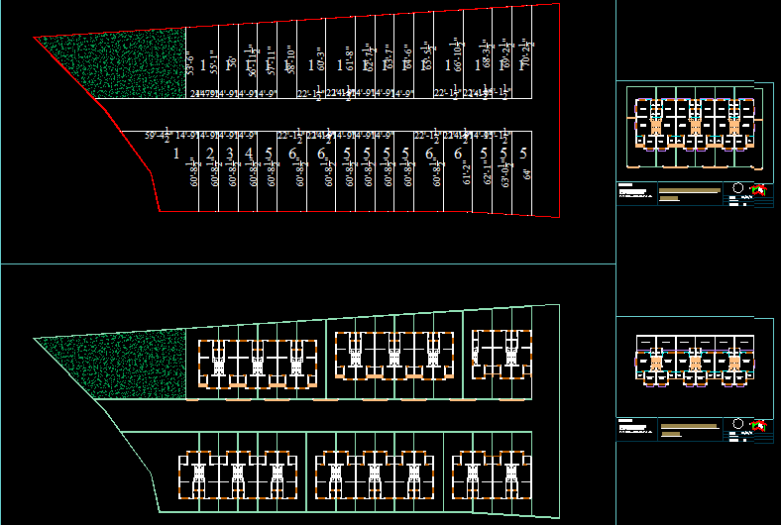Click the north arrow in the lower sheet title block
This screenshot has height=525, width=781.
coord(760,426)
